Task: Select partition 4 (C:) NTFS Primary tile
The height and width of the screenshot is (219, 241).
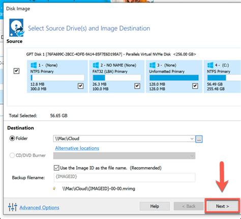Action: (222, 76)
